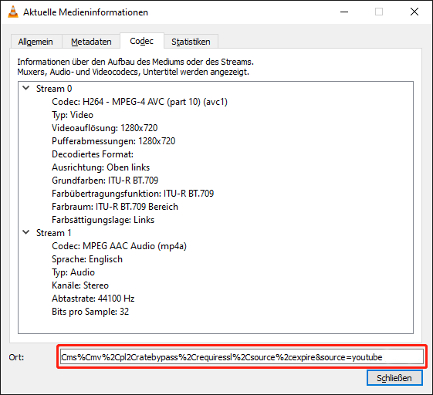Switch to the Allgemein tab

[36, 42]
